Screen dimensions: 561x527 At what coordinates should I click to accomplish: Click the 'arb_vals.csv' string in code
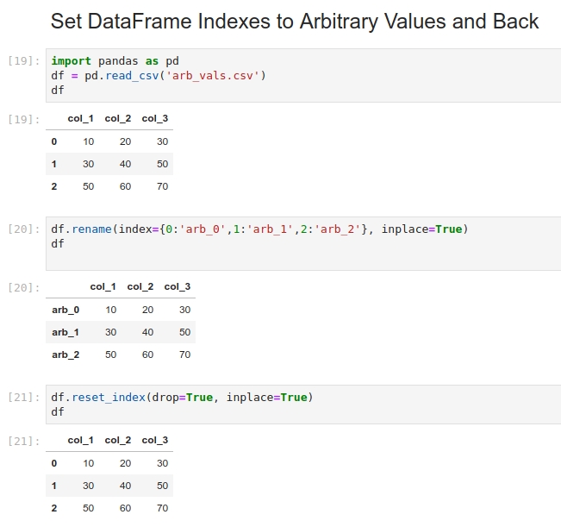tap(213, 76)
